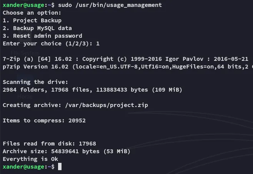Image resolution: width=253 pixels, height=174 pixels.
Task: Click the terminal cursor block at the last prompt
Action: (60, 167)
